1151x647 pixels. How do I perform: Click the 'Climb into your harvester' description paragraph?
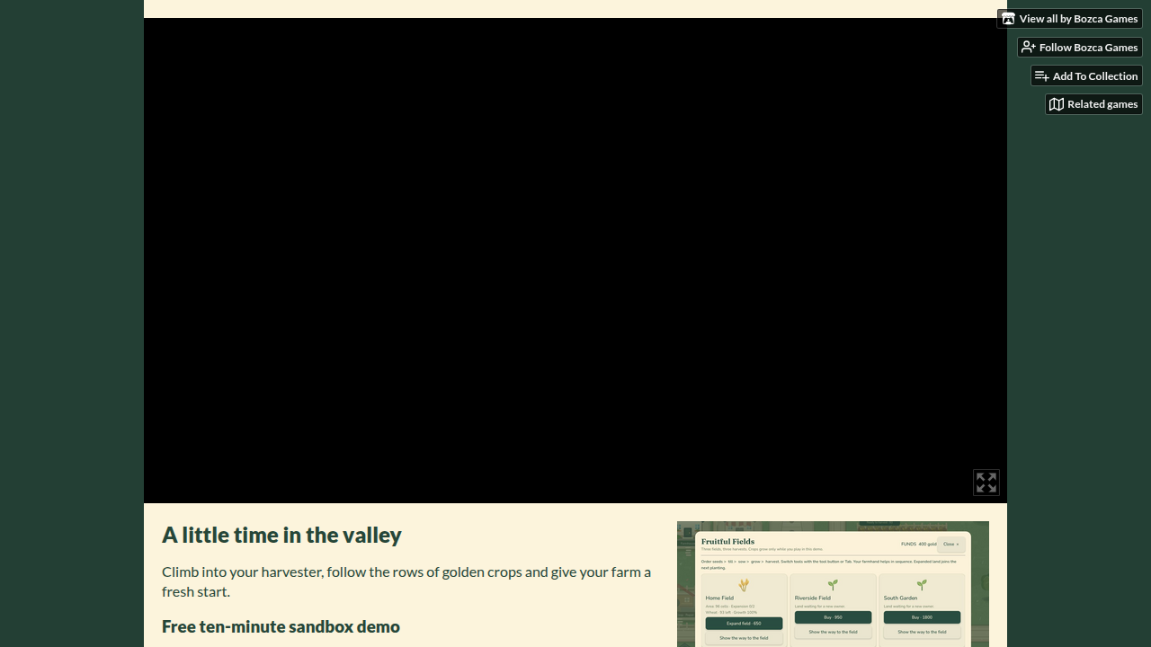(407, 581)
